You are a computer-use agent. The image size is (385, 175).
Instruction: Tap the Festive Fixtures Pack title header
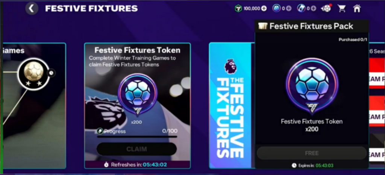[312, 26]
